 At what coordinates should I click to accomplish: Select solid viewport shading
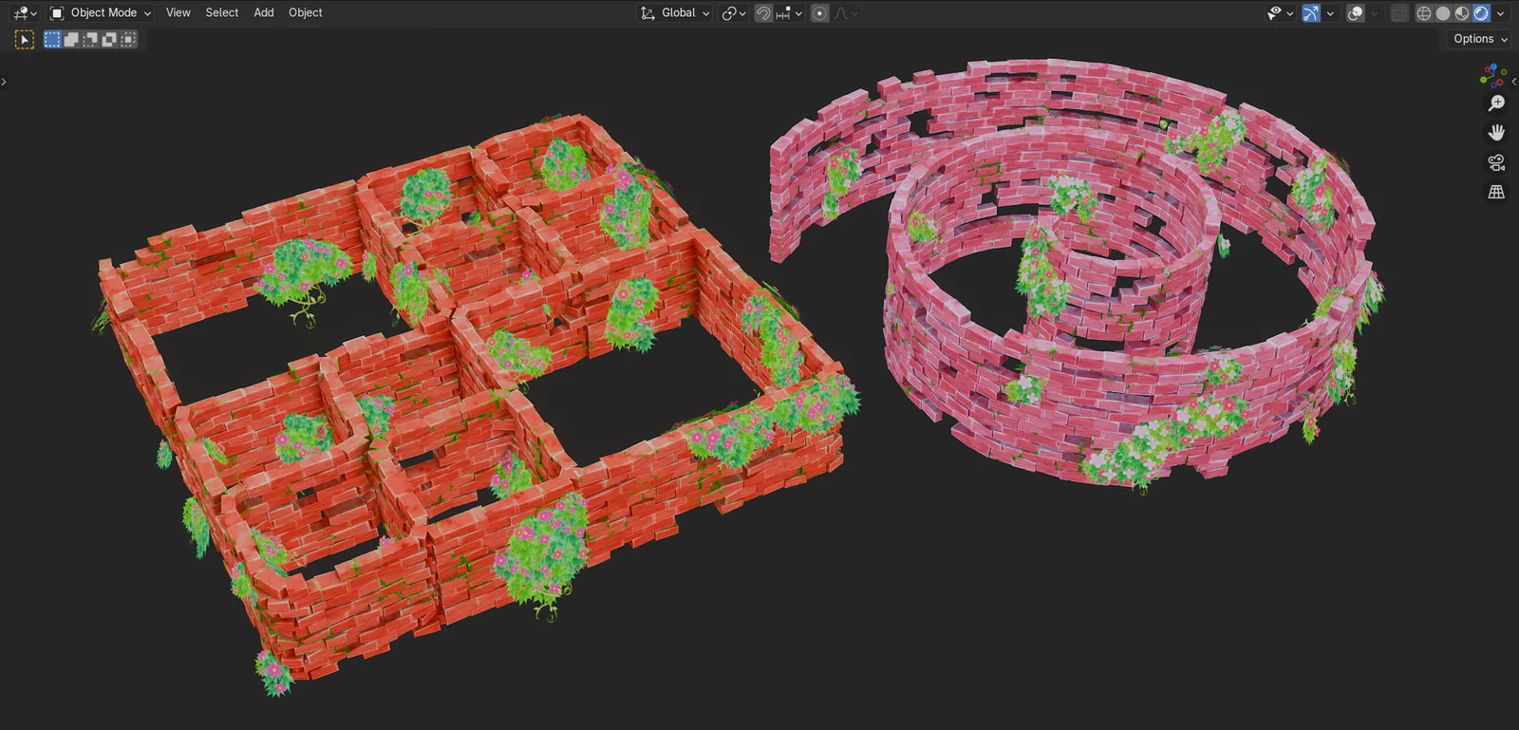click(1442, 13)
